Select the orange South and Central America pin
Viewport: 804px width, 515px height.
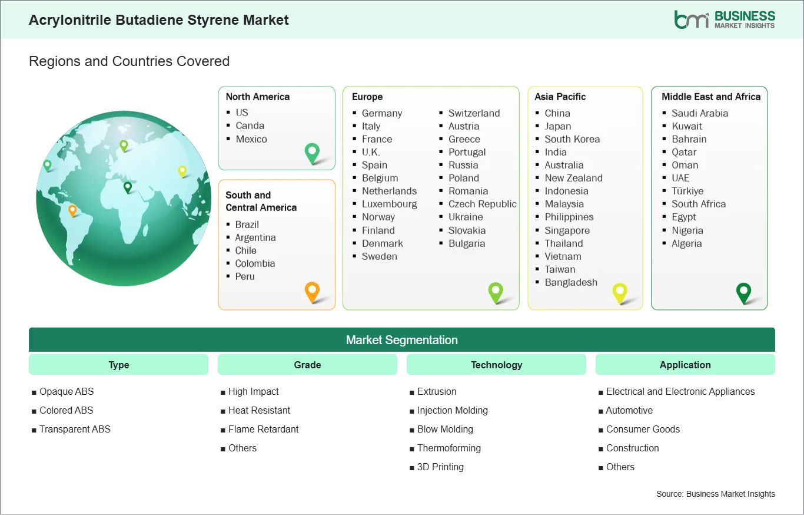(312, 292)
